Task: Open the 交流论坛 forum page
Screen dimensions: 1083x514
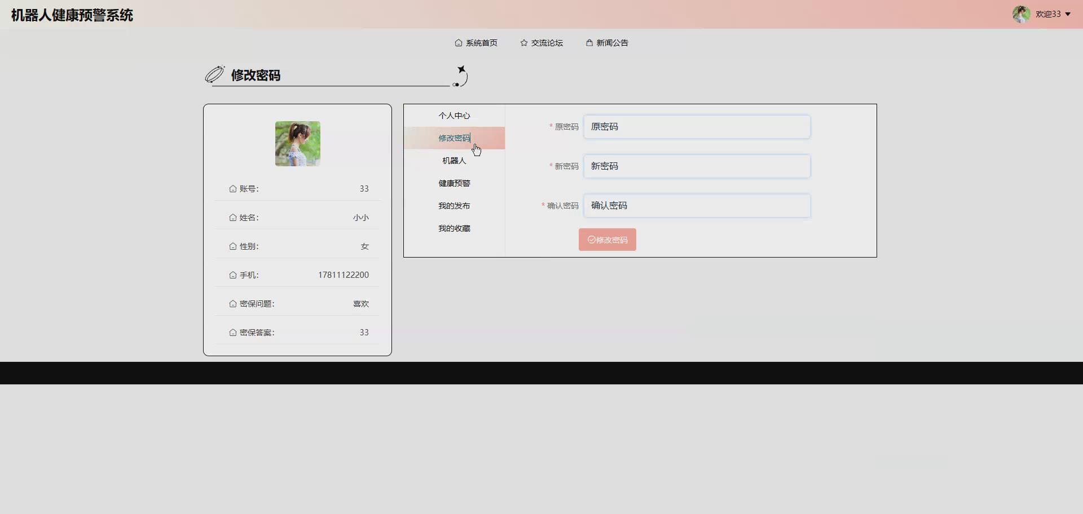Action: point(546,42)
